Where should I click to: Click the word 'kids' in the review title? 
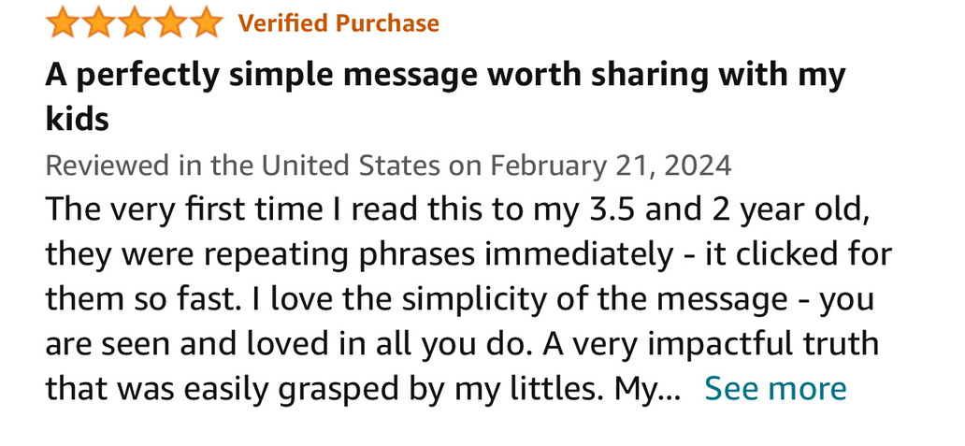tap(78, 120)
